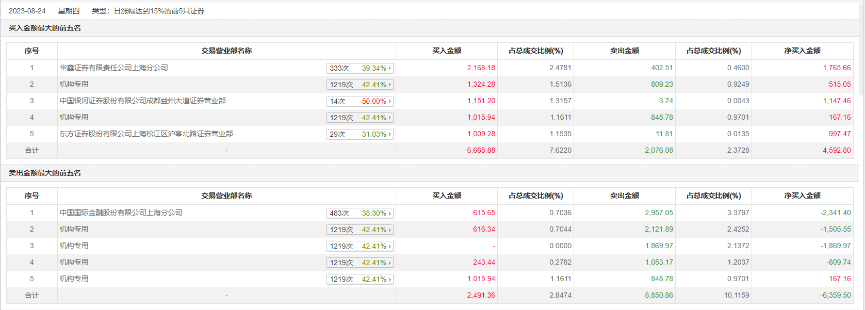Click the net buy value 1,765.66
Screen dimensions: 865x310
pos(837,68)
